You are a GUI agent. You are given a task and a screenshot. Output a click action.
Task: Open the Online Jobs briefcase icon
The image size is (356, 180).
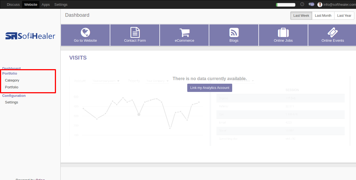coord(283,32)
